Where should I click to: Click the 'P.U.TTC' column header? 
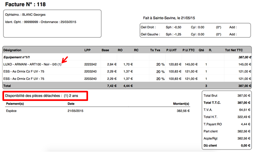189,50
